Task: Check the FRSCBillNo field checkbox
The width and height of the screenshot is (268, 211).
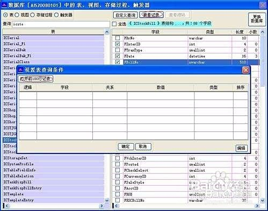Action: point(118,200)
